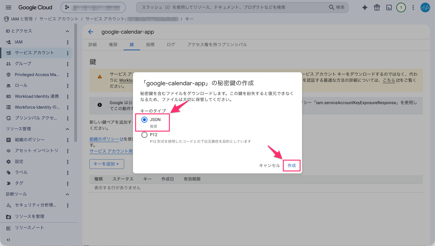Screen dimensions: 435x246
Task: Open リリースノート in the sidebar
Action: tap(29, 228)
